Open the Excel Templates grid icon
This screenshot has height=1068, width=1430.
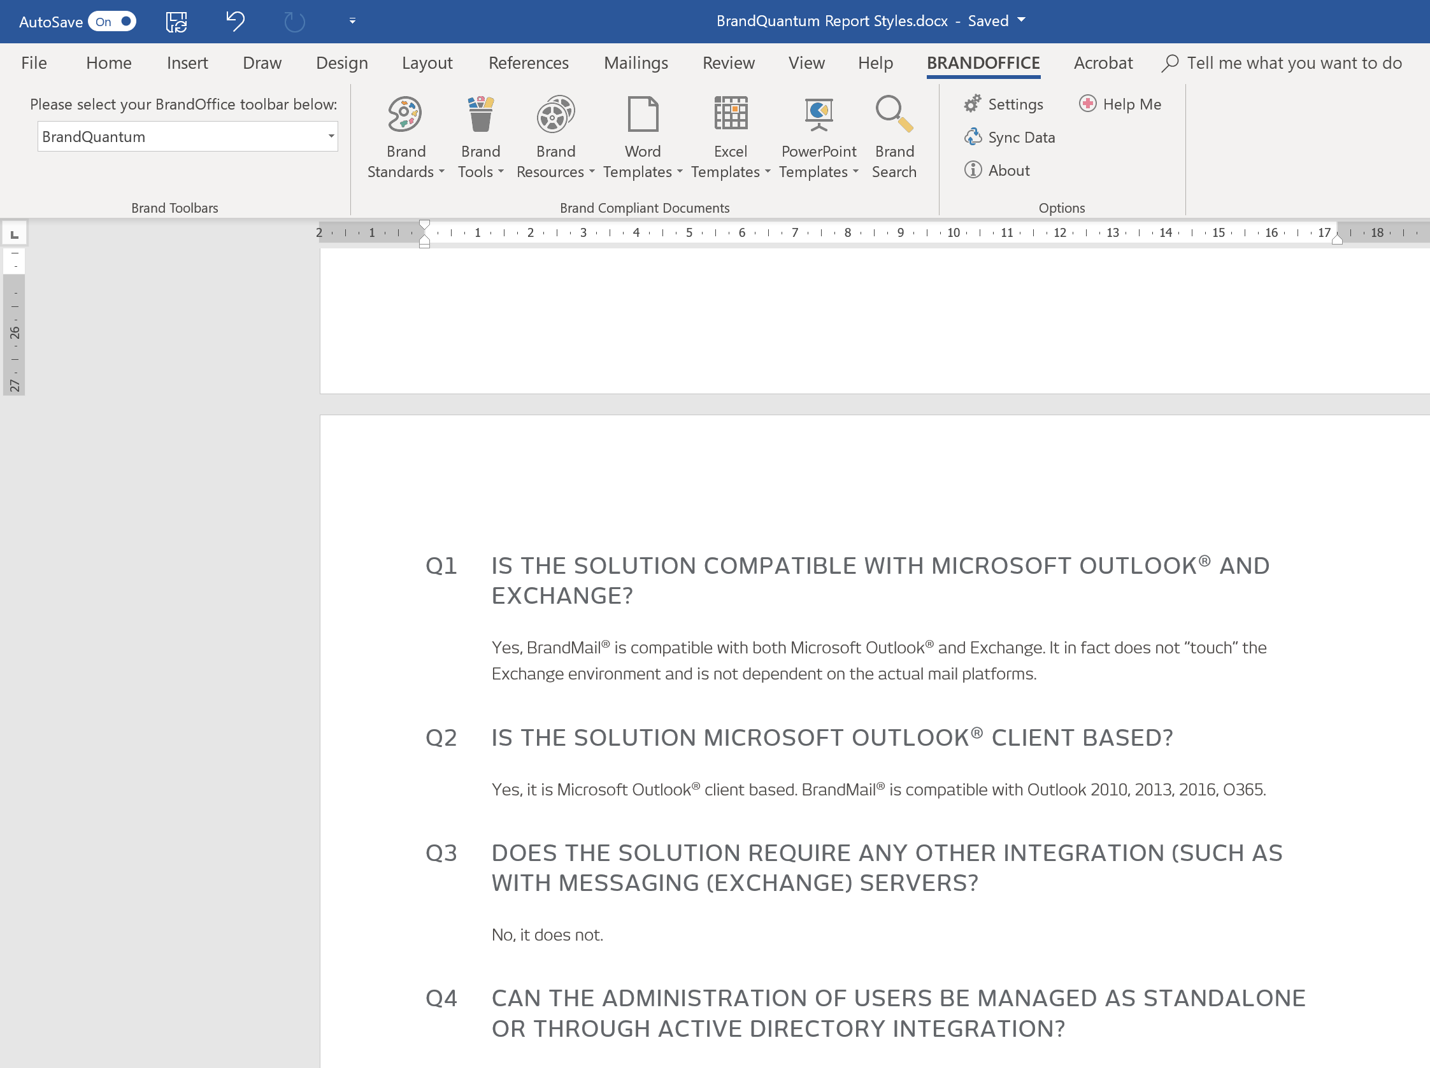pos(731,115)
